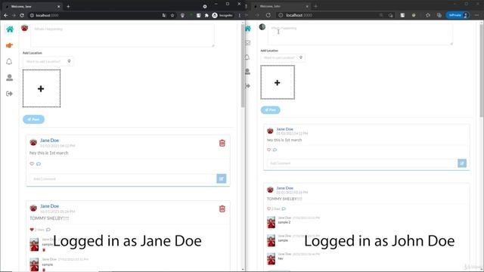
Task: Open 'Jane Doe' name link on 'TOMMY SHELBY' post, Jane's window
Action: [49, 206]
